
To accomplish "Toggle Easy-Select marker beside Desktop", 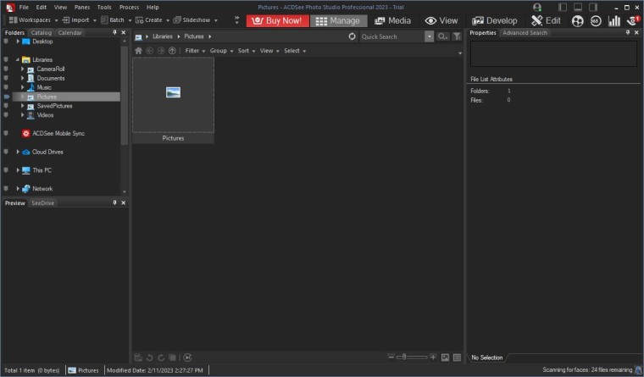I will 6,42.
